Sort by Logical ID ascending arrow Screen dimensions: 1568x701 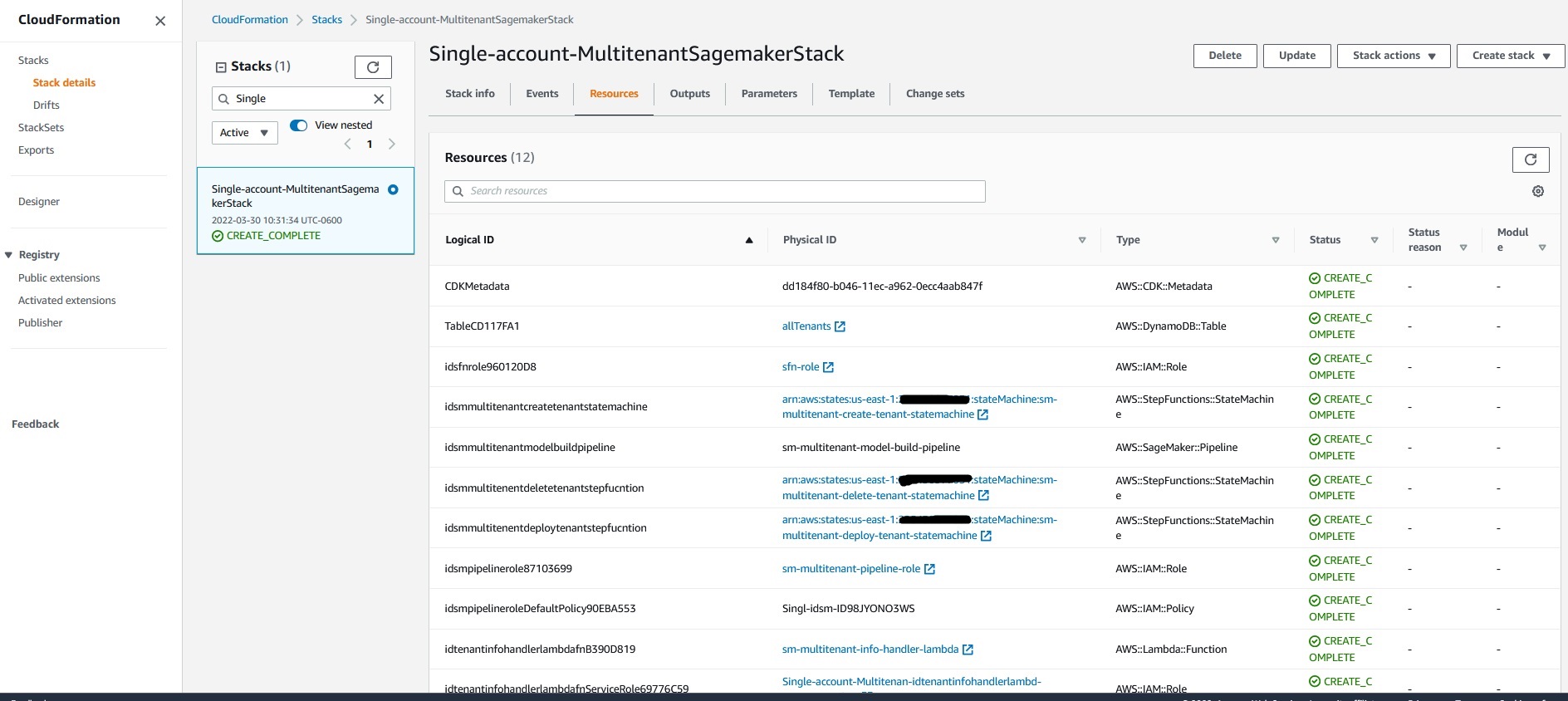(749, 240)
